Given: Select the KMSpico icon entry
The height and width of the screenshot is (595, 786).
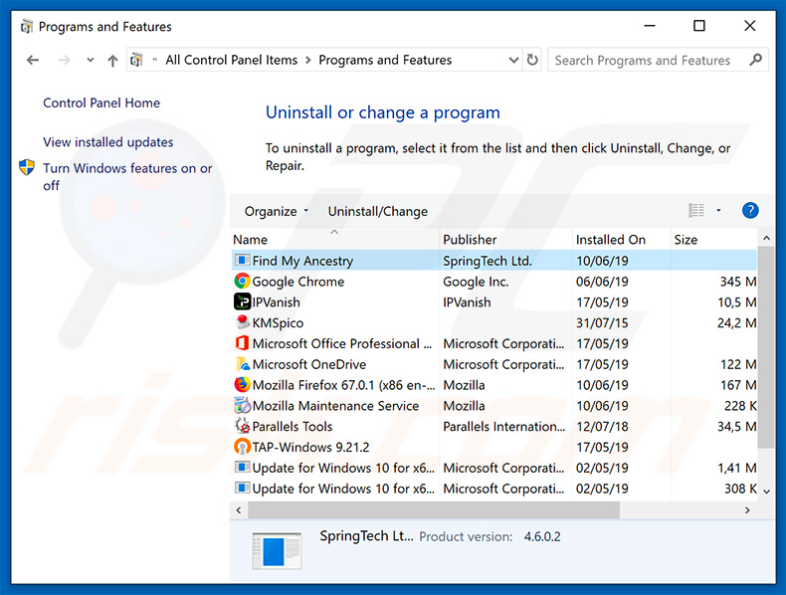Looking at the screenshot, I should pos(242,323).
